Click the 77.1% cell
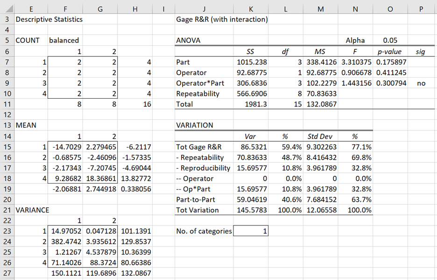The image size is (437, 280). pos(355,147)
